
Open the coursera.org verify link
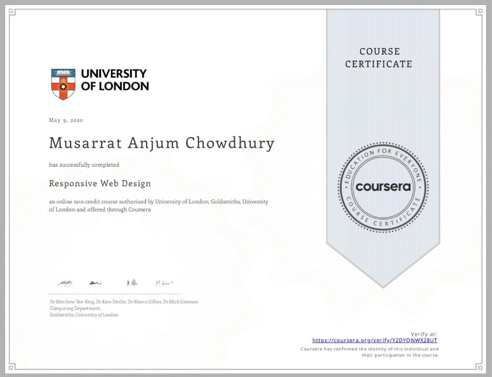375,340
